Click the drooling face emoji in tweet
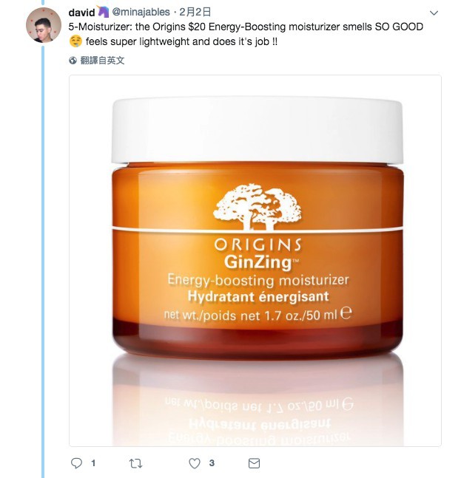The image size is (461, 478). point(75,41)
